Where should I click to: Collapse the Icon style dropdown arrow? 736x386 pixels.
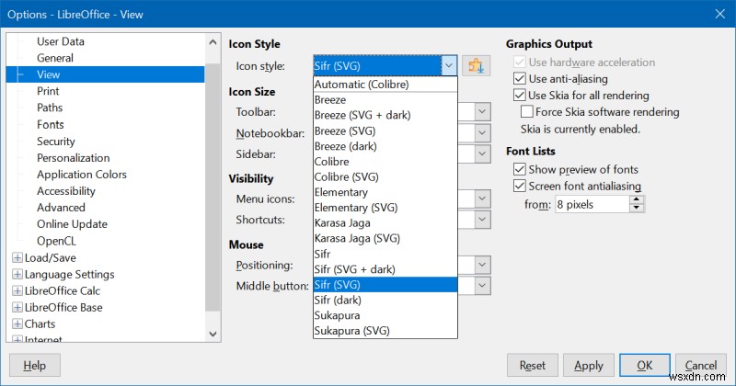coord(448,65)
